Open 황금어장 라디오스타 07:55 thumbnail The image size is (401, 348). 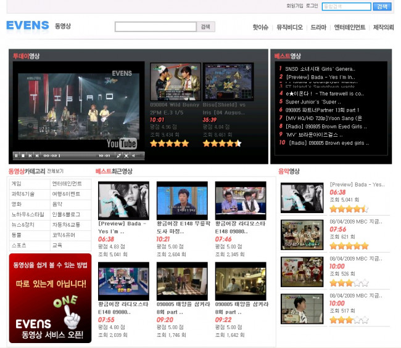pyautogui.click(x=123, y=281)
